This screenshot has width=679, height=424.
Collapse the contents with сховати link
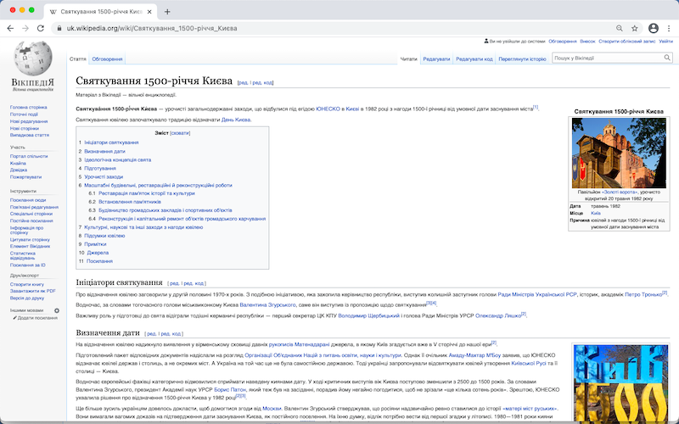(x=180, y=133)
